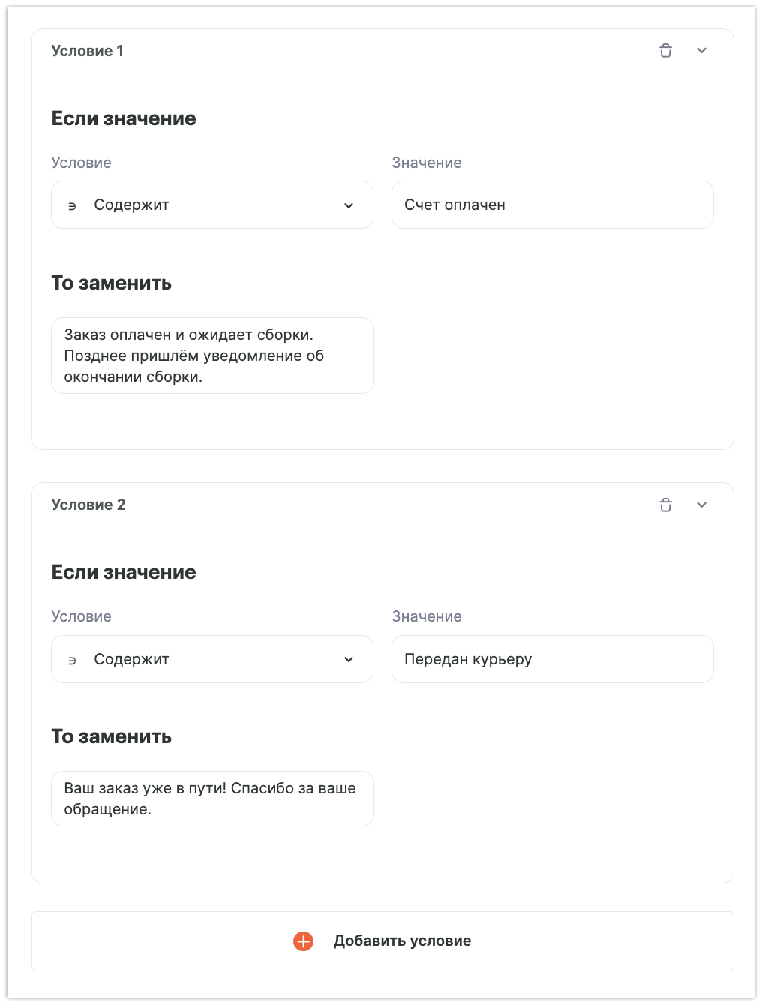
Task: Focus the Значение field containing Счет оплачен
Action: tap(552, 205)
